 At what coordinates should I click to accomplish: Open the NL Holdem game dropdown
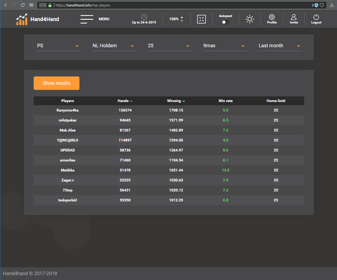coord(114,46)
